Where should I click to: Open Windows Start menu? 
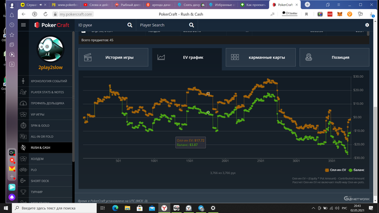6,208
